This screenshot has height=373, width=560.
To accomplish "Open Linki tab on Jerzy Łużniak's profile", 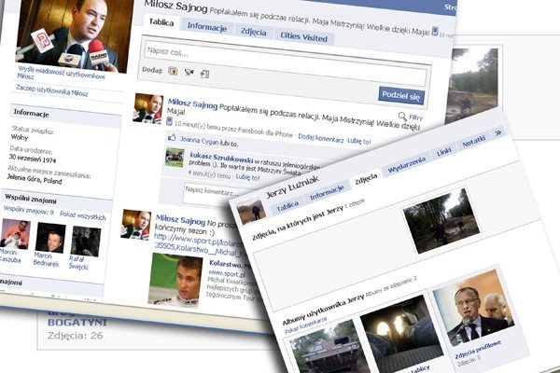I will (x=443, y=152).
